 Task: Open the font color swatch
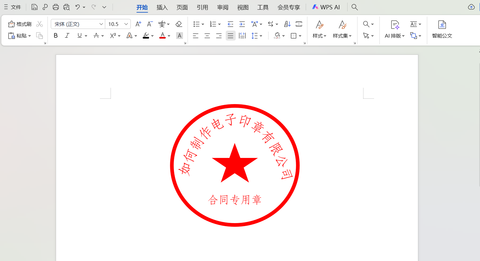(162, 36)
